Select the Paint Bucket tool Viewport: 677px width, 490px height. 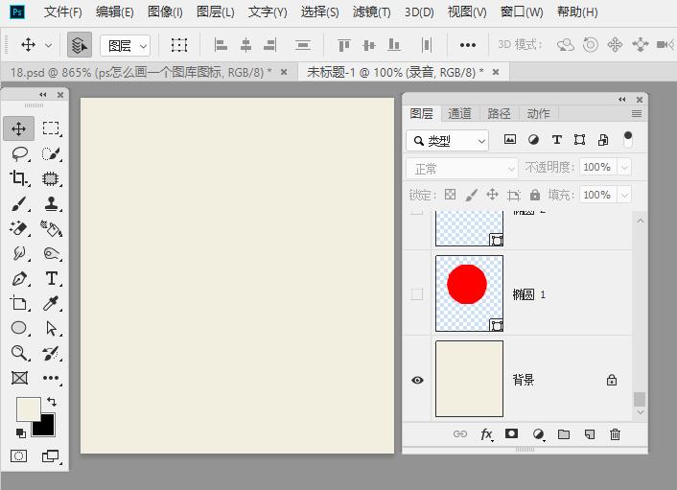click(51, 228)
